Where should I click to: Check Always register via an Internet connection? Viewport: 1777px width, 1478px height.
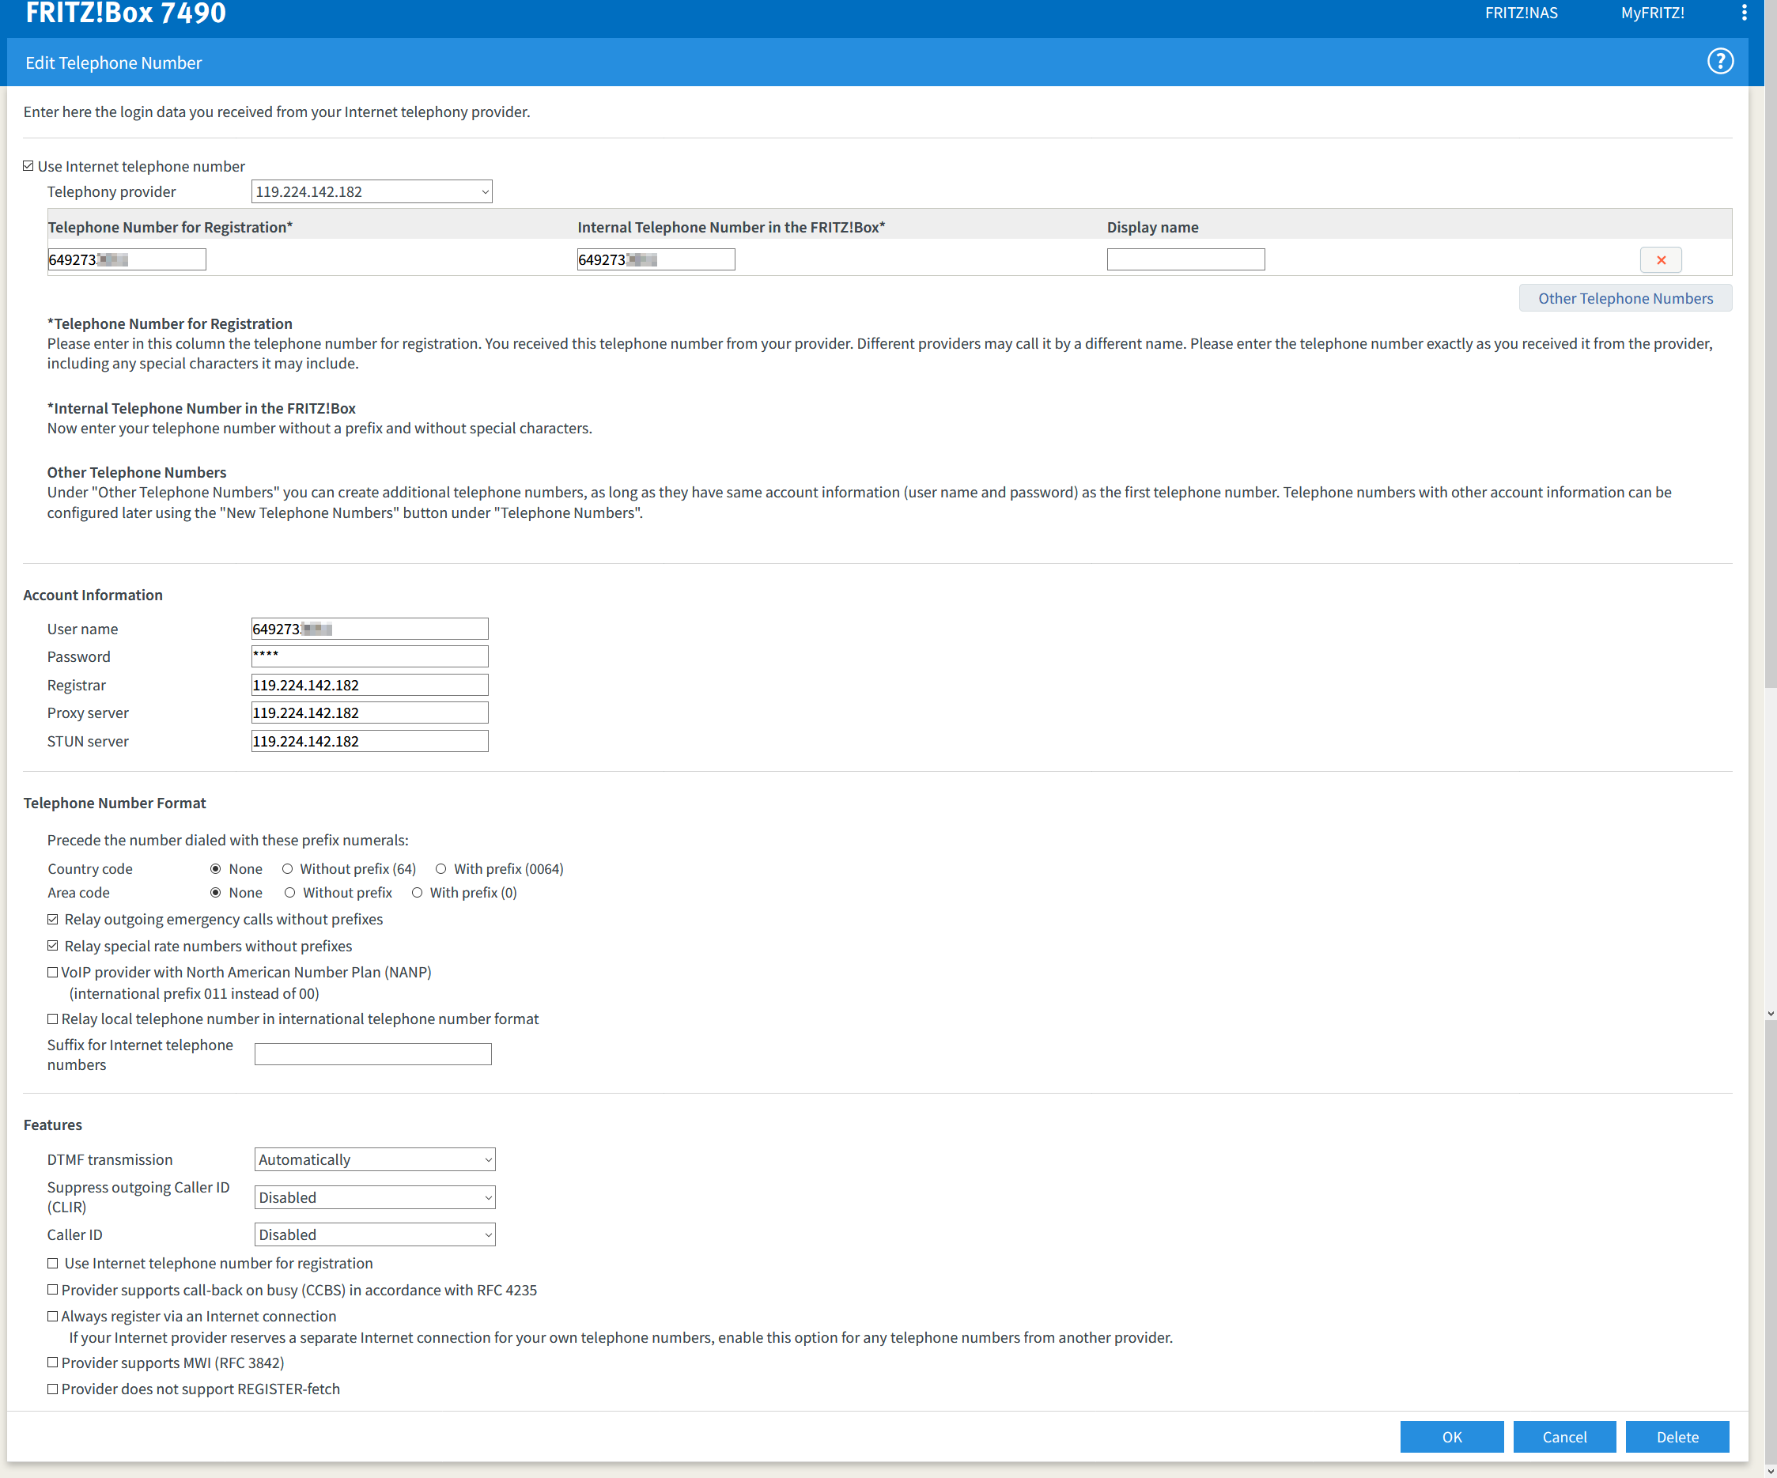(53, 1317)
